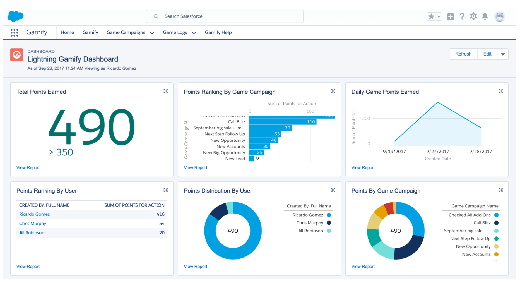Click the New Lead bar showing 9
Screen dimensions: 520x283
point(252,159)
